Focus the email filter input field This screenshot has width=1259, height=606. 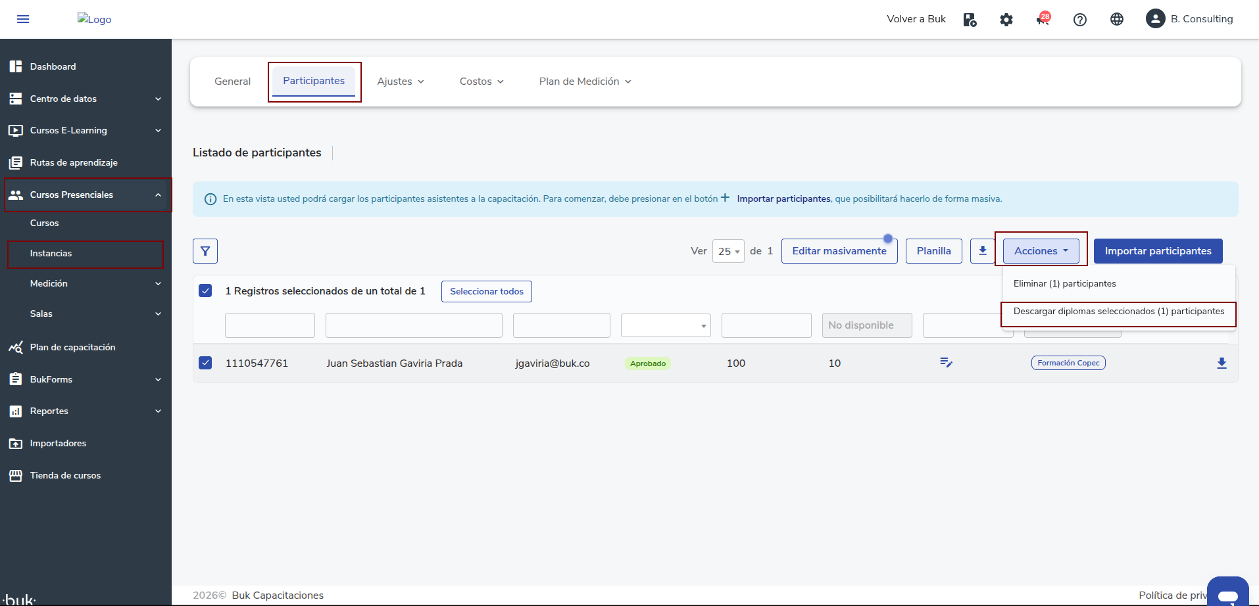[x=562, y=325]
